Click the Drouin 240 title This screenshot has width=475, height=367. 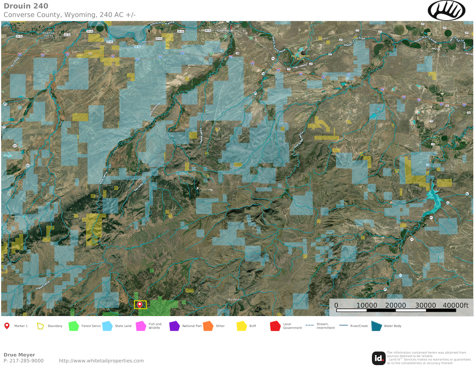point(26,6)
